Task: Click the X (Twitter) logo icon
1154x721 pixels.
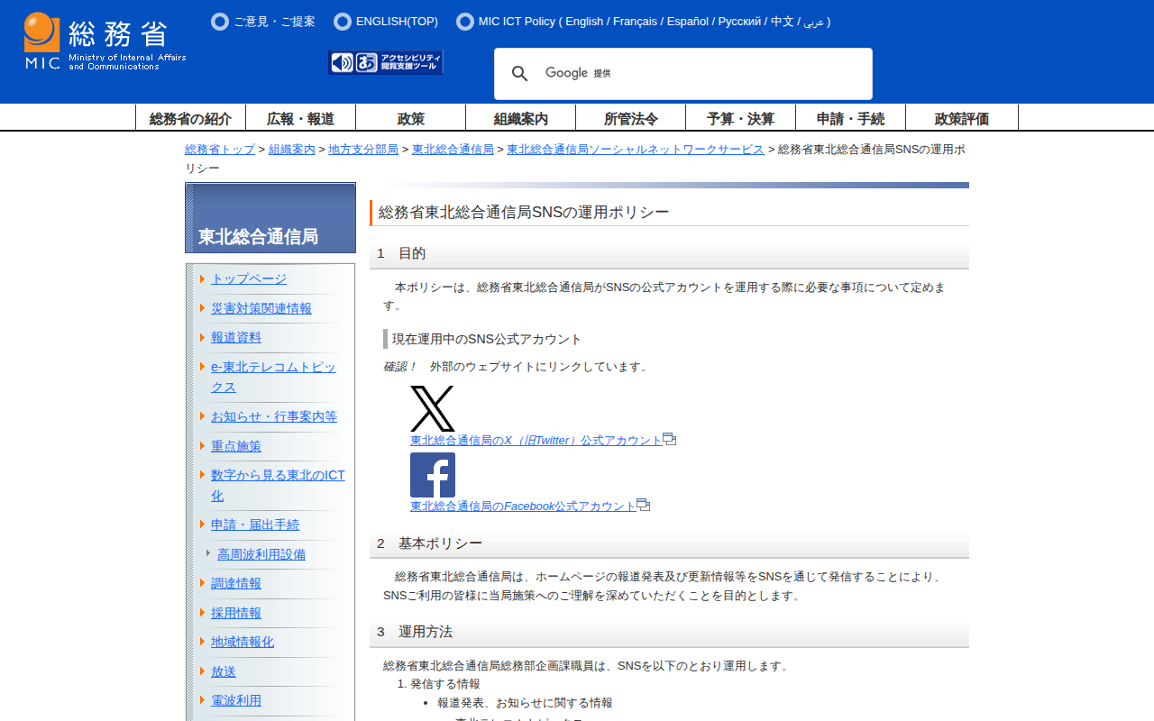Action: pyautogui.click(x=433, y=409)
